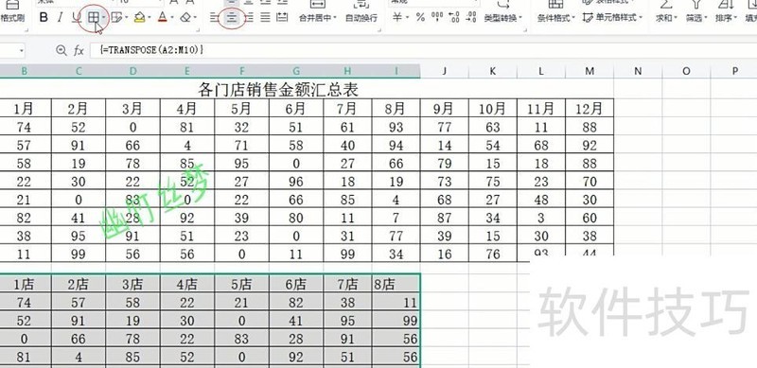This screenshot has height=368, width=757.
Task: Select column P header
Action: 734,71
